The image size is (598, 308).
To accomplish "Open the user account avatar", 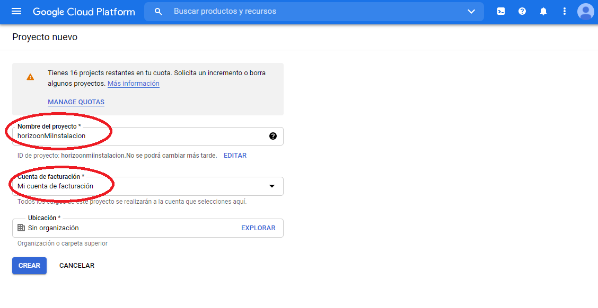I will point(585,12).
